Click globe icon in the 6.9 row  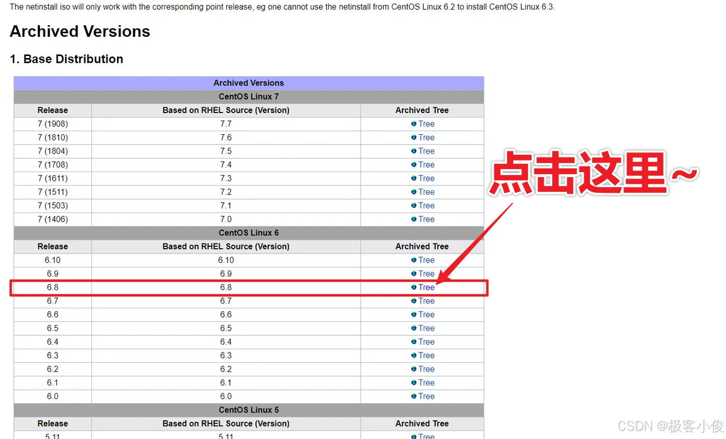(414, 274)
